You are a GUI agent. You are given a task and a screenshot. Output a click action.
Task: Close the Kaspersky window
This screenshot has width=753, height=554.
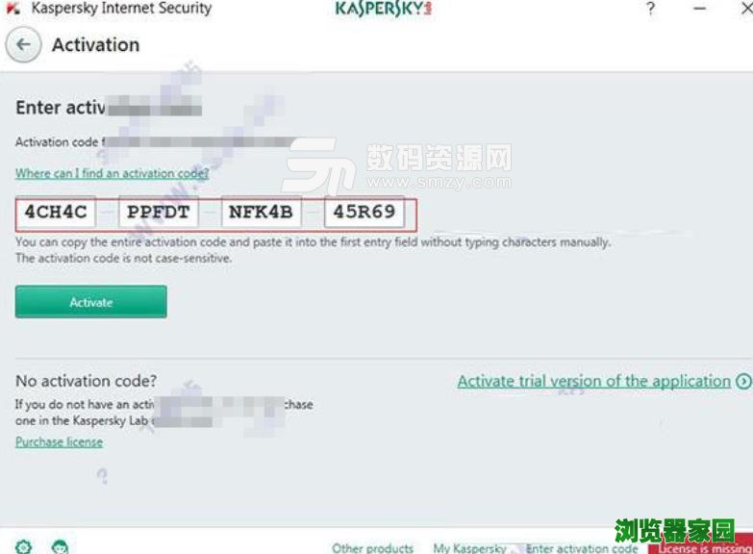pyautogui.click(x=747, y=8)
